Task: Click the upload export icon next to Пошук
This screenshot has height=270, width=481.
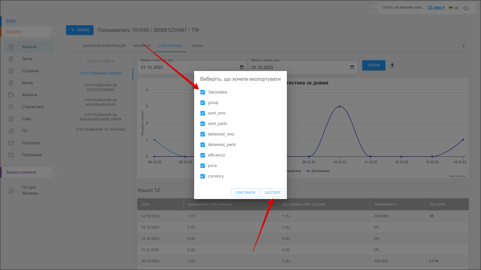Action: [392, 65]
